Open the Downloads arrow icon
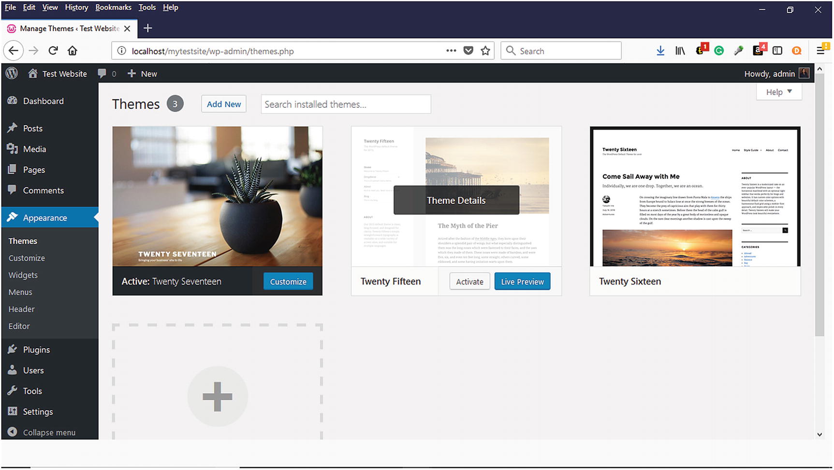This screenshot has width=834, height=470. (660, 51)
